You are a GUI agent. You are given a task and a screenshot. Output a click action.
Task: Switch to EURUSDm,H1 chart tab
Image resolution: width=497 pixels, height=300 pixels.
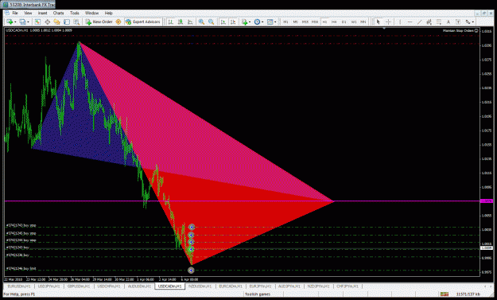click(x=18, y=286)
